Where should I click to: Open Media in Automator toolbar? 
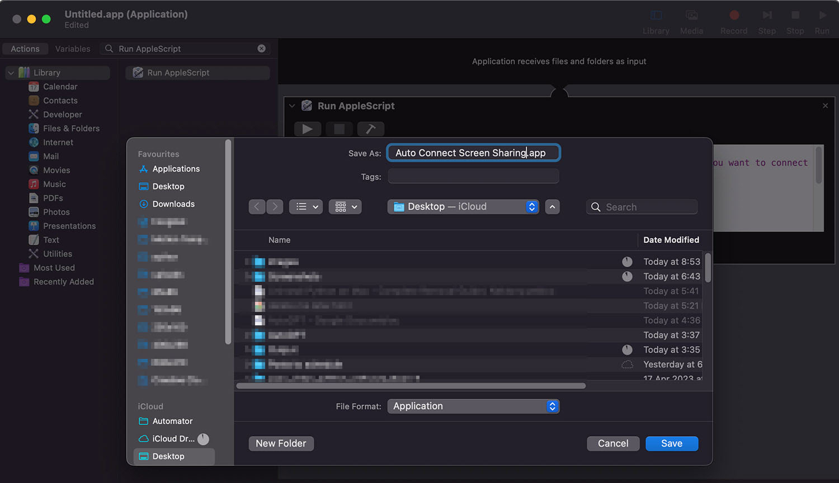691,22
